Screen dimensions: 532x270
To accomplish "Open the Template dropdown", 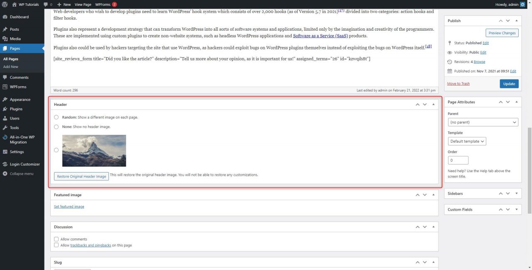I will pos(467,141).
